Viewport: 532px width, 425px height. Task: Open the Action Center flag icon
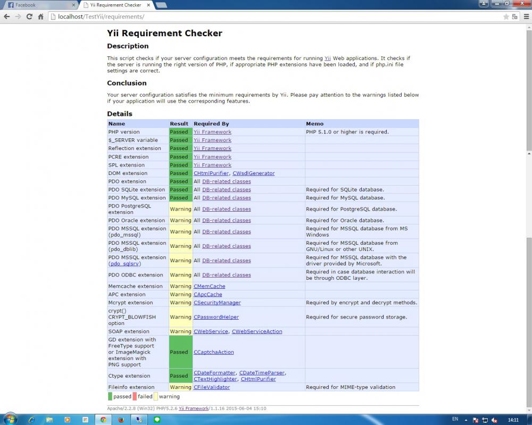[x=475, y=420]
